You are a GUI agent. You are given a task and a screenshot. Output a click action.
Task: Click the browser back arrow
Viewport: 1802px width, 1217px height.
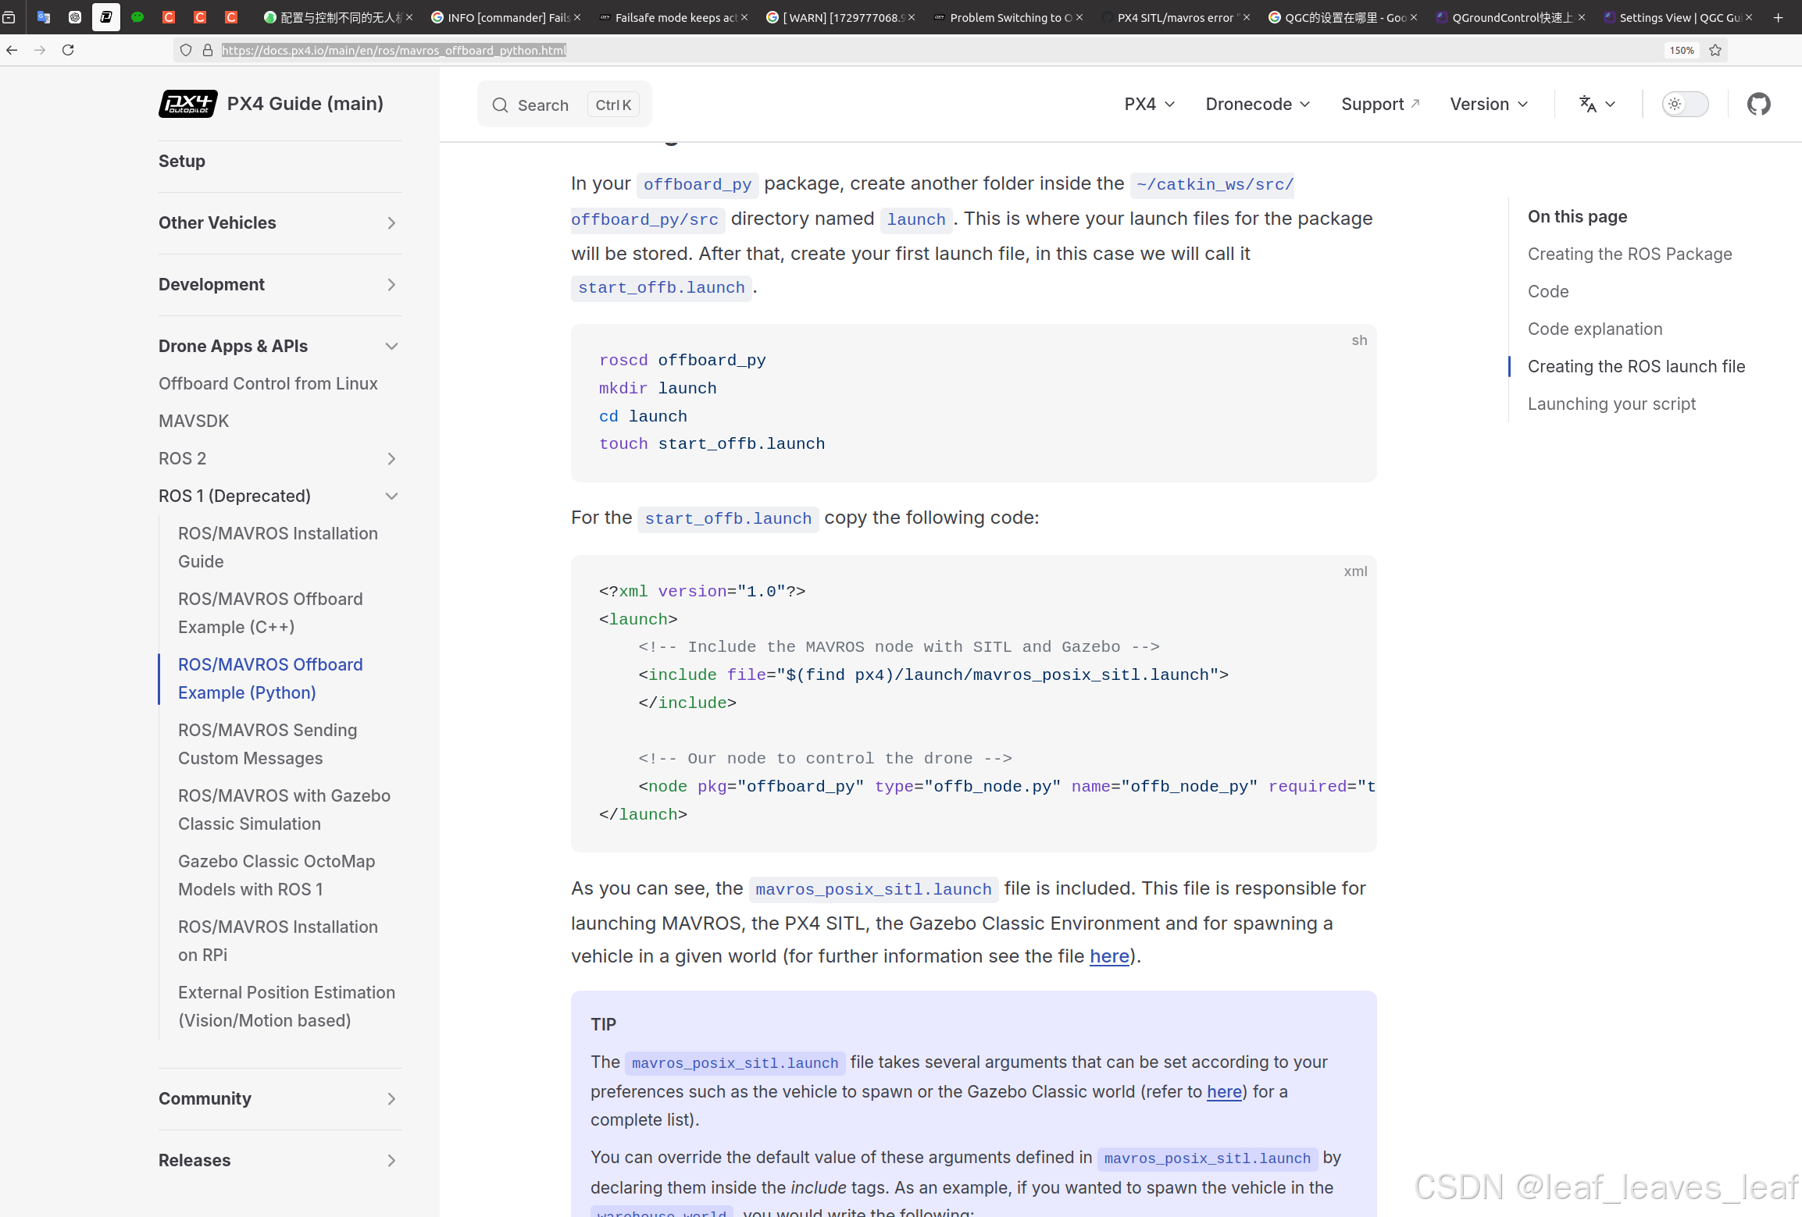(x=12, y=50)
